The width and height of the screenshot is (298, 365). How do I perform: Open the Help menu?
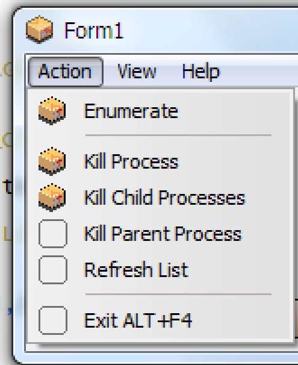[200, 72]
